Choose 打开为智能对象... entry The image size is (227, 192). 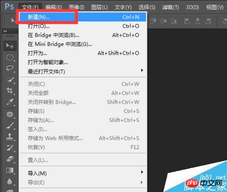click(x=83, y=62)
